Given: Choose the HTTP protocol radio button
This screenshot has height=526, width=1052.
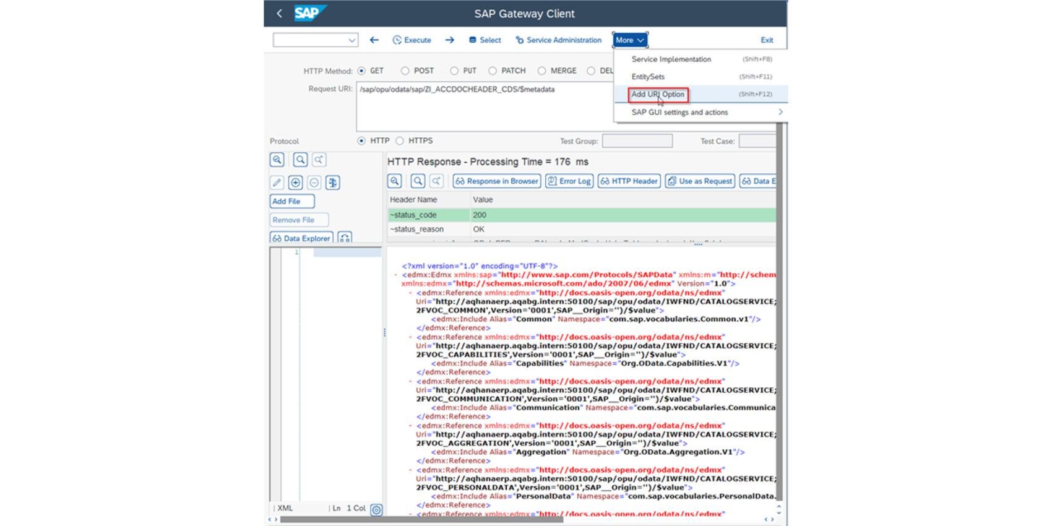Looking at the screenshot, I should (x=361, y=141).
